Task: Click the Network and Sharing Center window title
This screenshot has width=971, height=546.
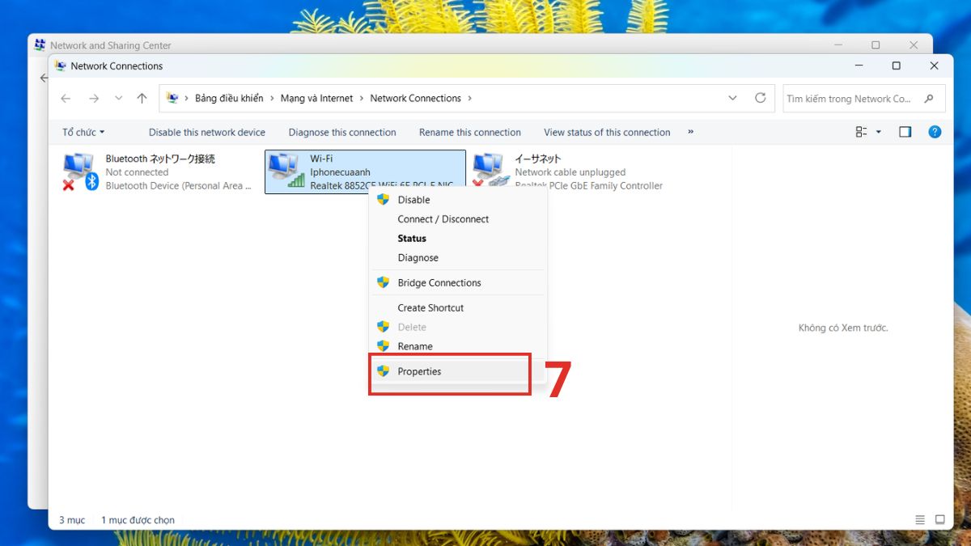Action: point(111,45)
